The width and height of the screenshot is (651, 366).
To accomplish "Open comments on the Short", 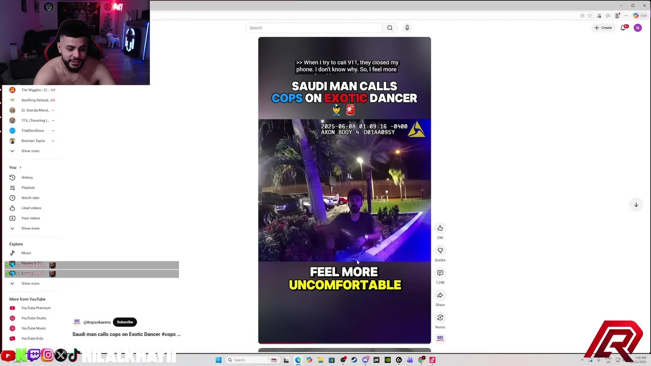I will coord(440,273).
